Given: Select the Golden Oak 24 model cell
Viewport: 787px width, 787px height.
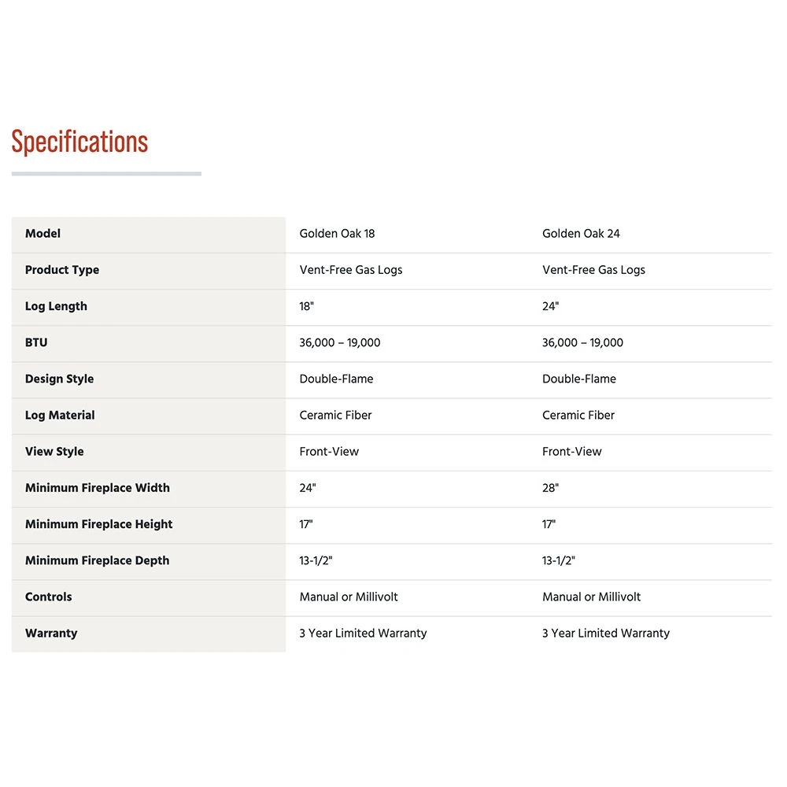Looking at the screenshot, I should [581, 234].
